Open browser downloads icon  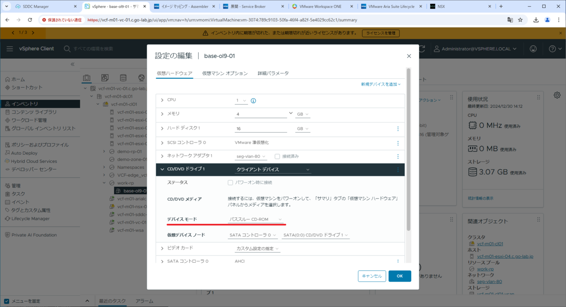coord(536,20)
